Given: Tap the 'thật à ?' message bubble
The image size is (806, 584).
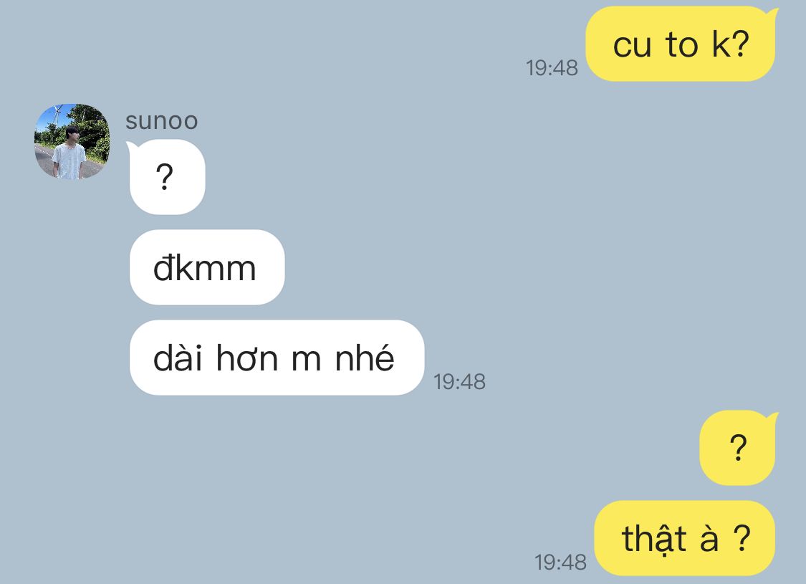Looking at the screenshot, I should pyautogui.click(x=685, y=538).
